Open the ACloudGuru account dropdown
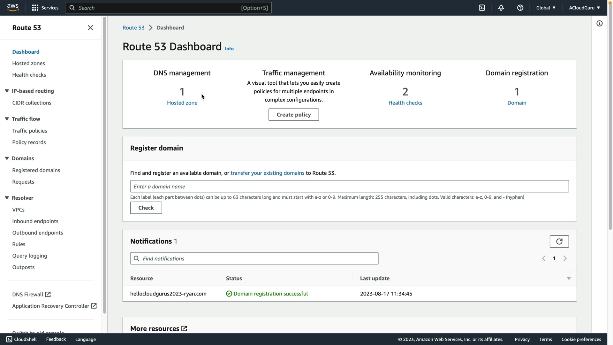Image resolution: width=613 pixels, height=345 pixels. pos(584,8)
